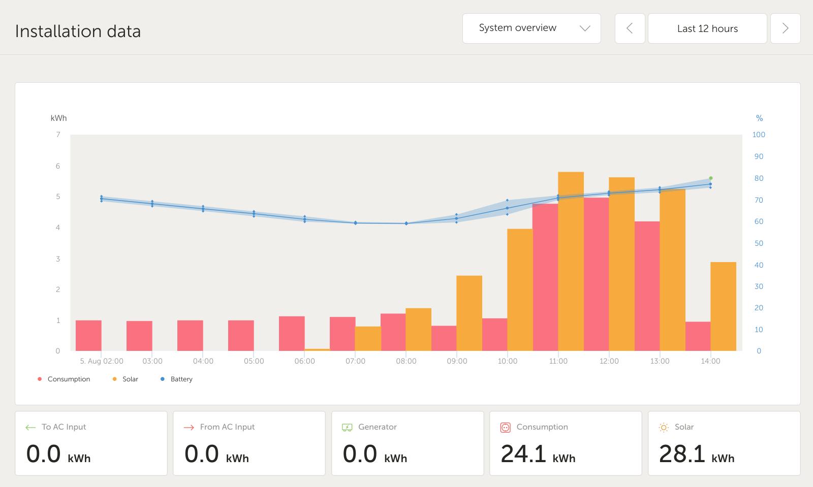Click the Generator icon in summary card
813x487 pixels.
[347, 428]
